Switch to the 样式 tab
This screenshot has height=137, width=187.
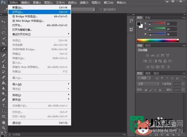(148, 46)
